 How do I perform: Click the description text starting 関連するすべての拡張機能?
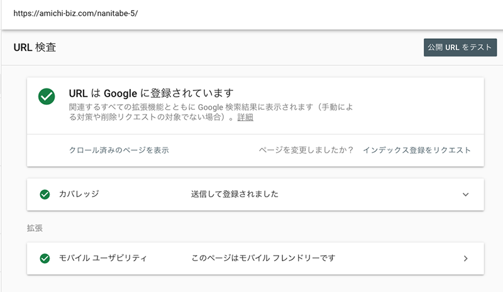click(x=151, y=107)
